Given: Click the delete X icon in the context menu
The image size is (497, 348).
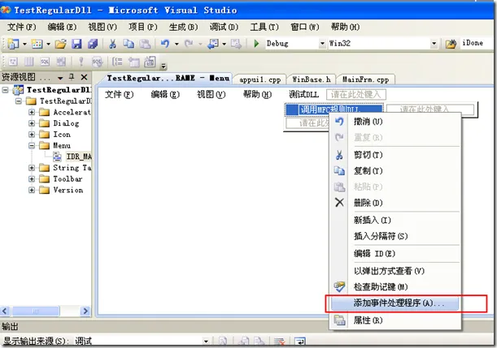Looking at the screenshot, I should click(339, 202).
